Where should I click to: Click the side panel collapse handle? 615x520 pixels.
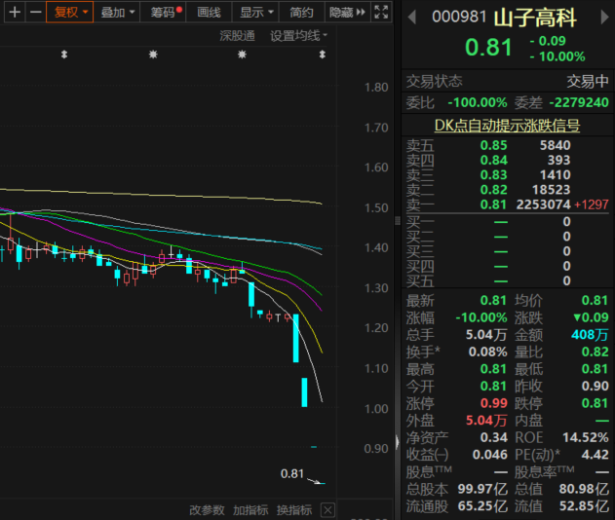398,442
